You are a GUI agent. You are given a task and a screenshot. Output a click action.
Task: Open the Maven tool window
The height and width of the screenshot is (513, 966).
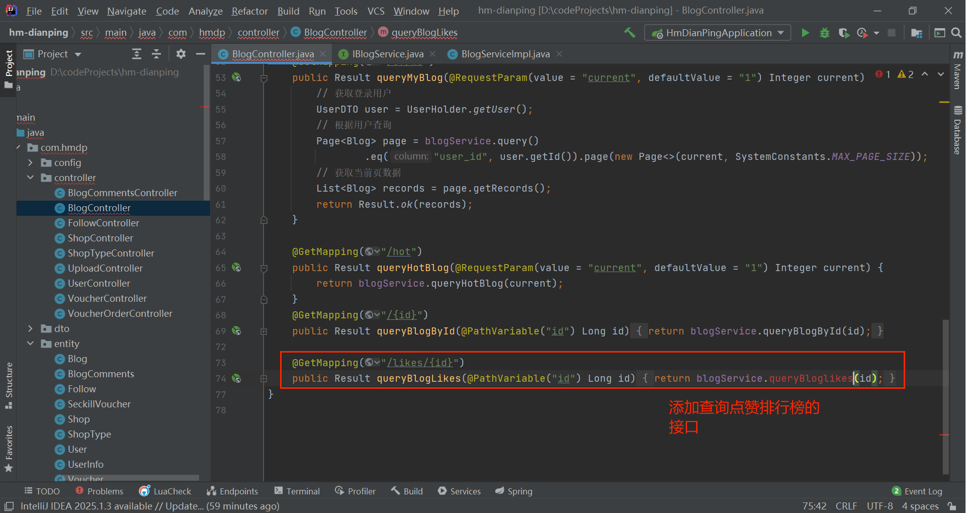pos(957,70)
